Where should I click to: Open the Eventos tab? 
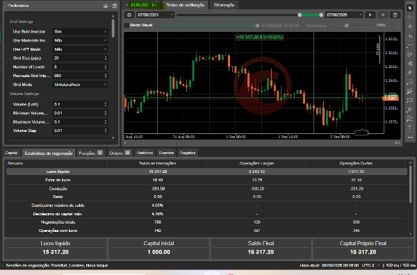pos(166,153)
